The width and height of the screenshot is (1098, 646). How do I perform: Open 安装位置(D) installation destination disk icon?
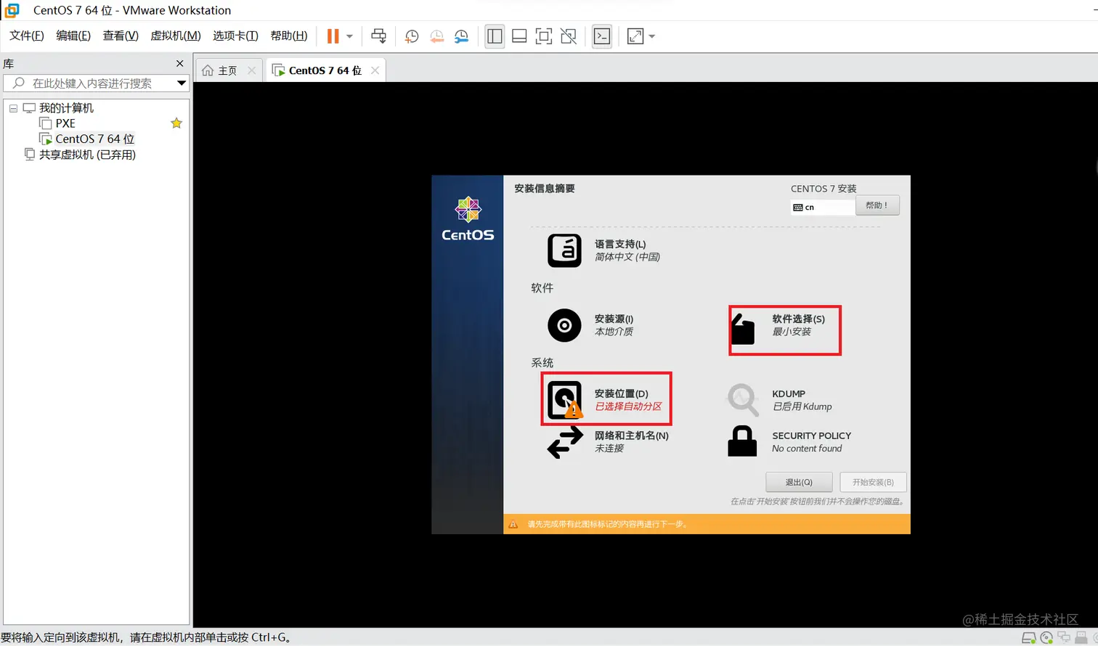pos(565,400)
